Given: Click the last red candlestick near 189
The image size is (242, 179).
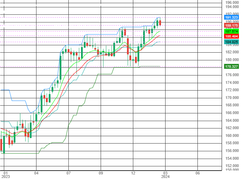Looking at the screenshot, I should [160, 23].
